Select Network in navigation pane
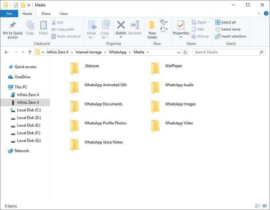270x210 pixels. 22,151
